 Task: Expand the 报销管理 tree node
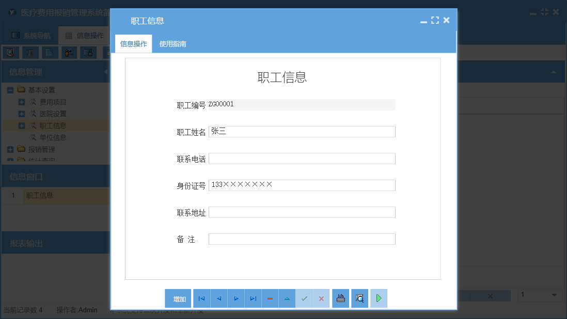pyautogui.click(x=9, y=149)
